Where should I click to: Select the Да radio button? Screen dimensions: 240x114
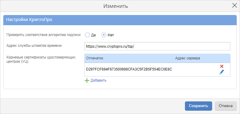pos(87,35)
